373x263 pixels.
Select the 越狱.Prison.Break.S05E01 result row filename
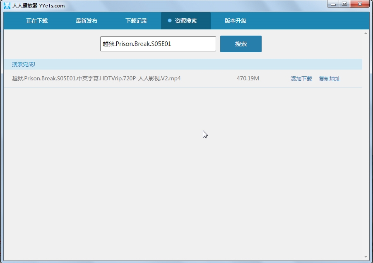96,78
